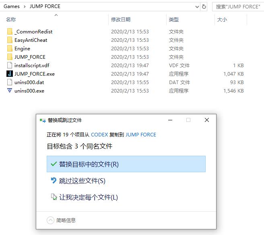Click the Engine folder icon
The width and height of the screenshot is (264, 235).
pos(10,48)
